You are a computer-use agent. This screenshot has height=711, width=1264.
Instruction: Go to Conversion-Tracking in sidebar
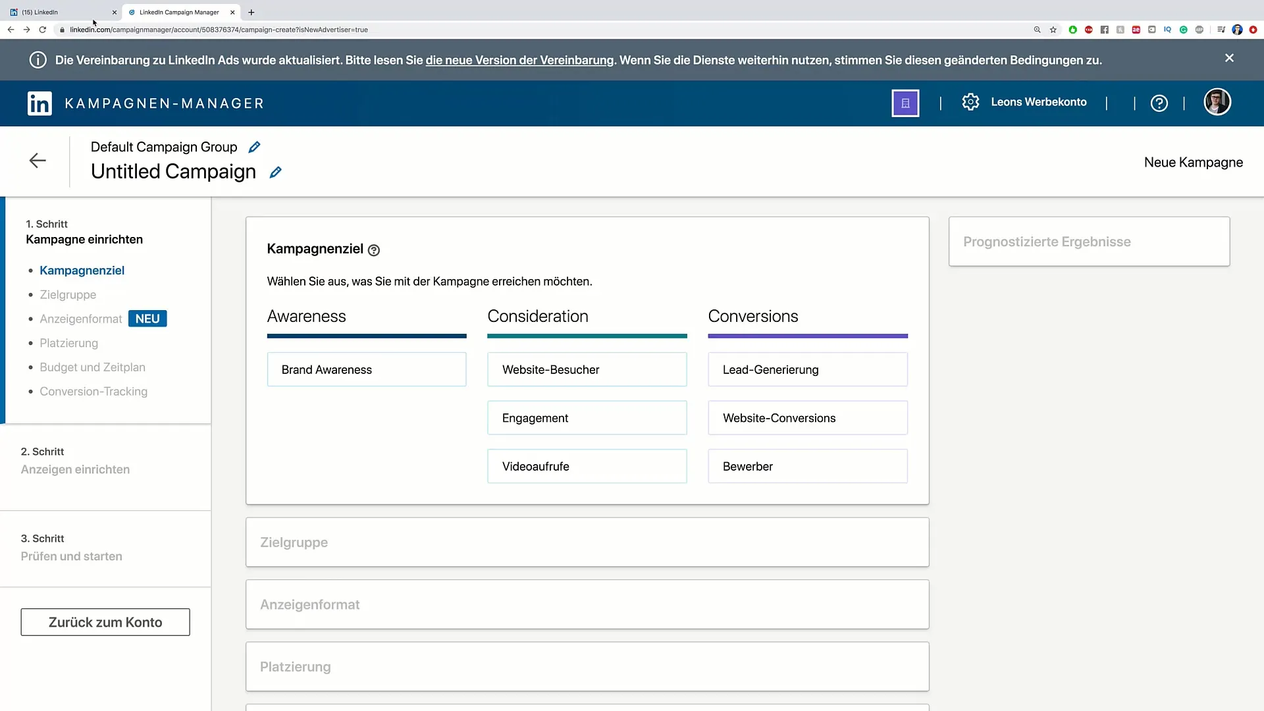pos(93,392)
